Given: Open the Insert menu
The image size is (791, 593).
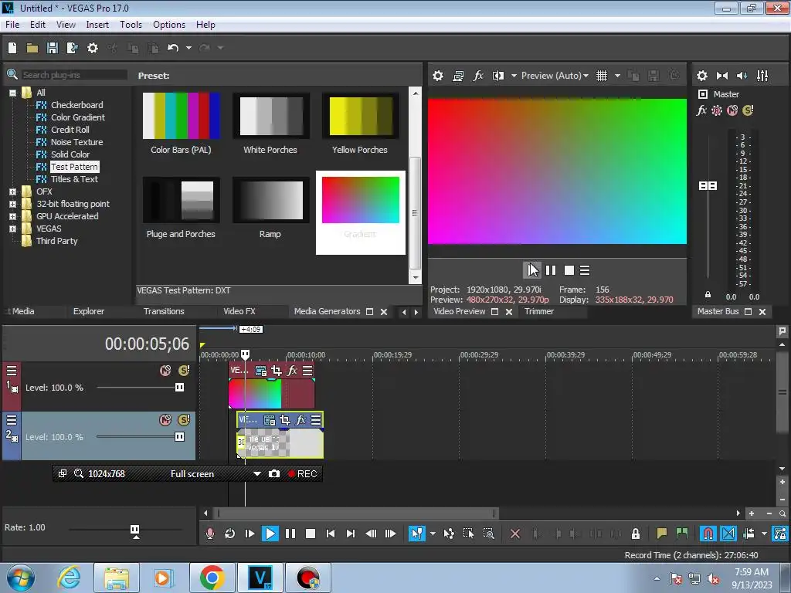Looking at the screenshot, I should (97, 25).
